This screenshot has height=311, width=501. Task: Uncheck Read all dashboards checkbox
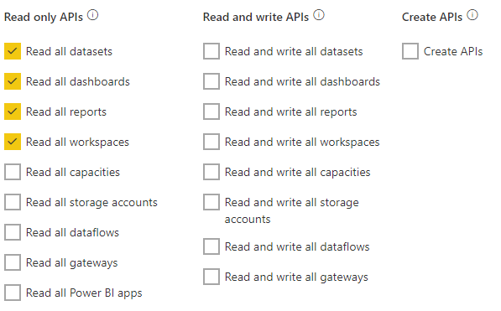tap(13, 81)
